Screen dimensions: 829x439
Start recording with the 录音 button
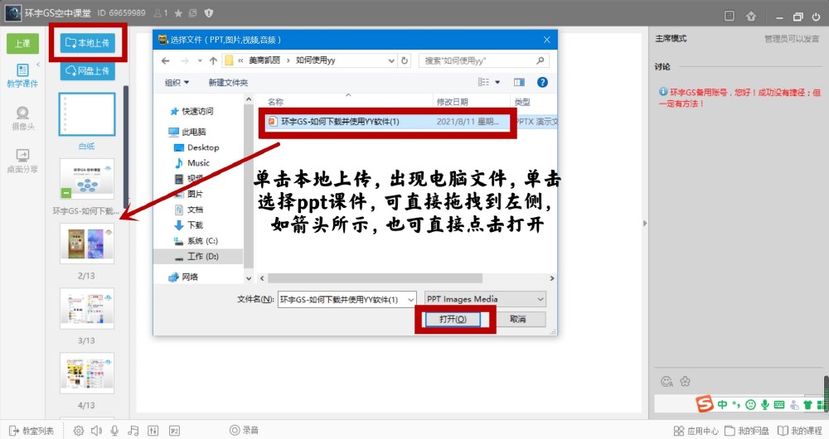click(x=245, y=430)
